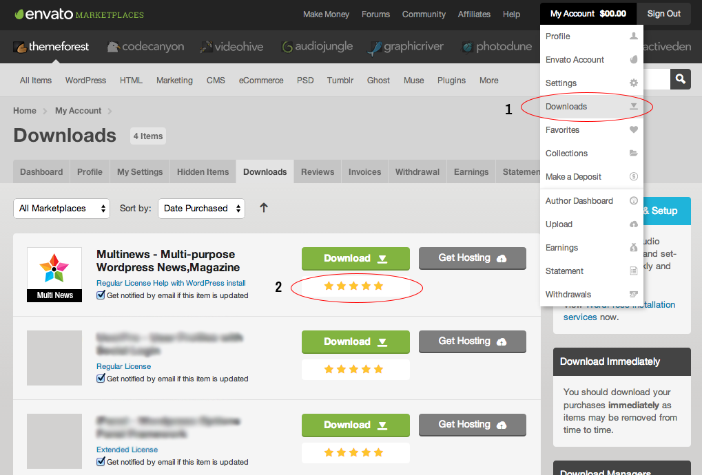The image size is (702, 475).
Task: Toggle update notification on second item
Action: point(101,378)
